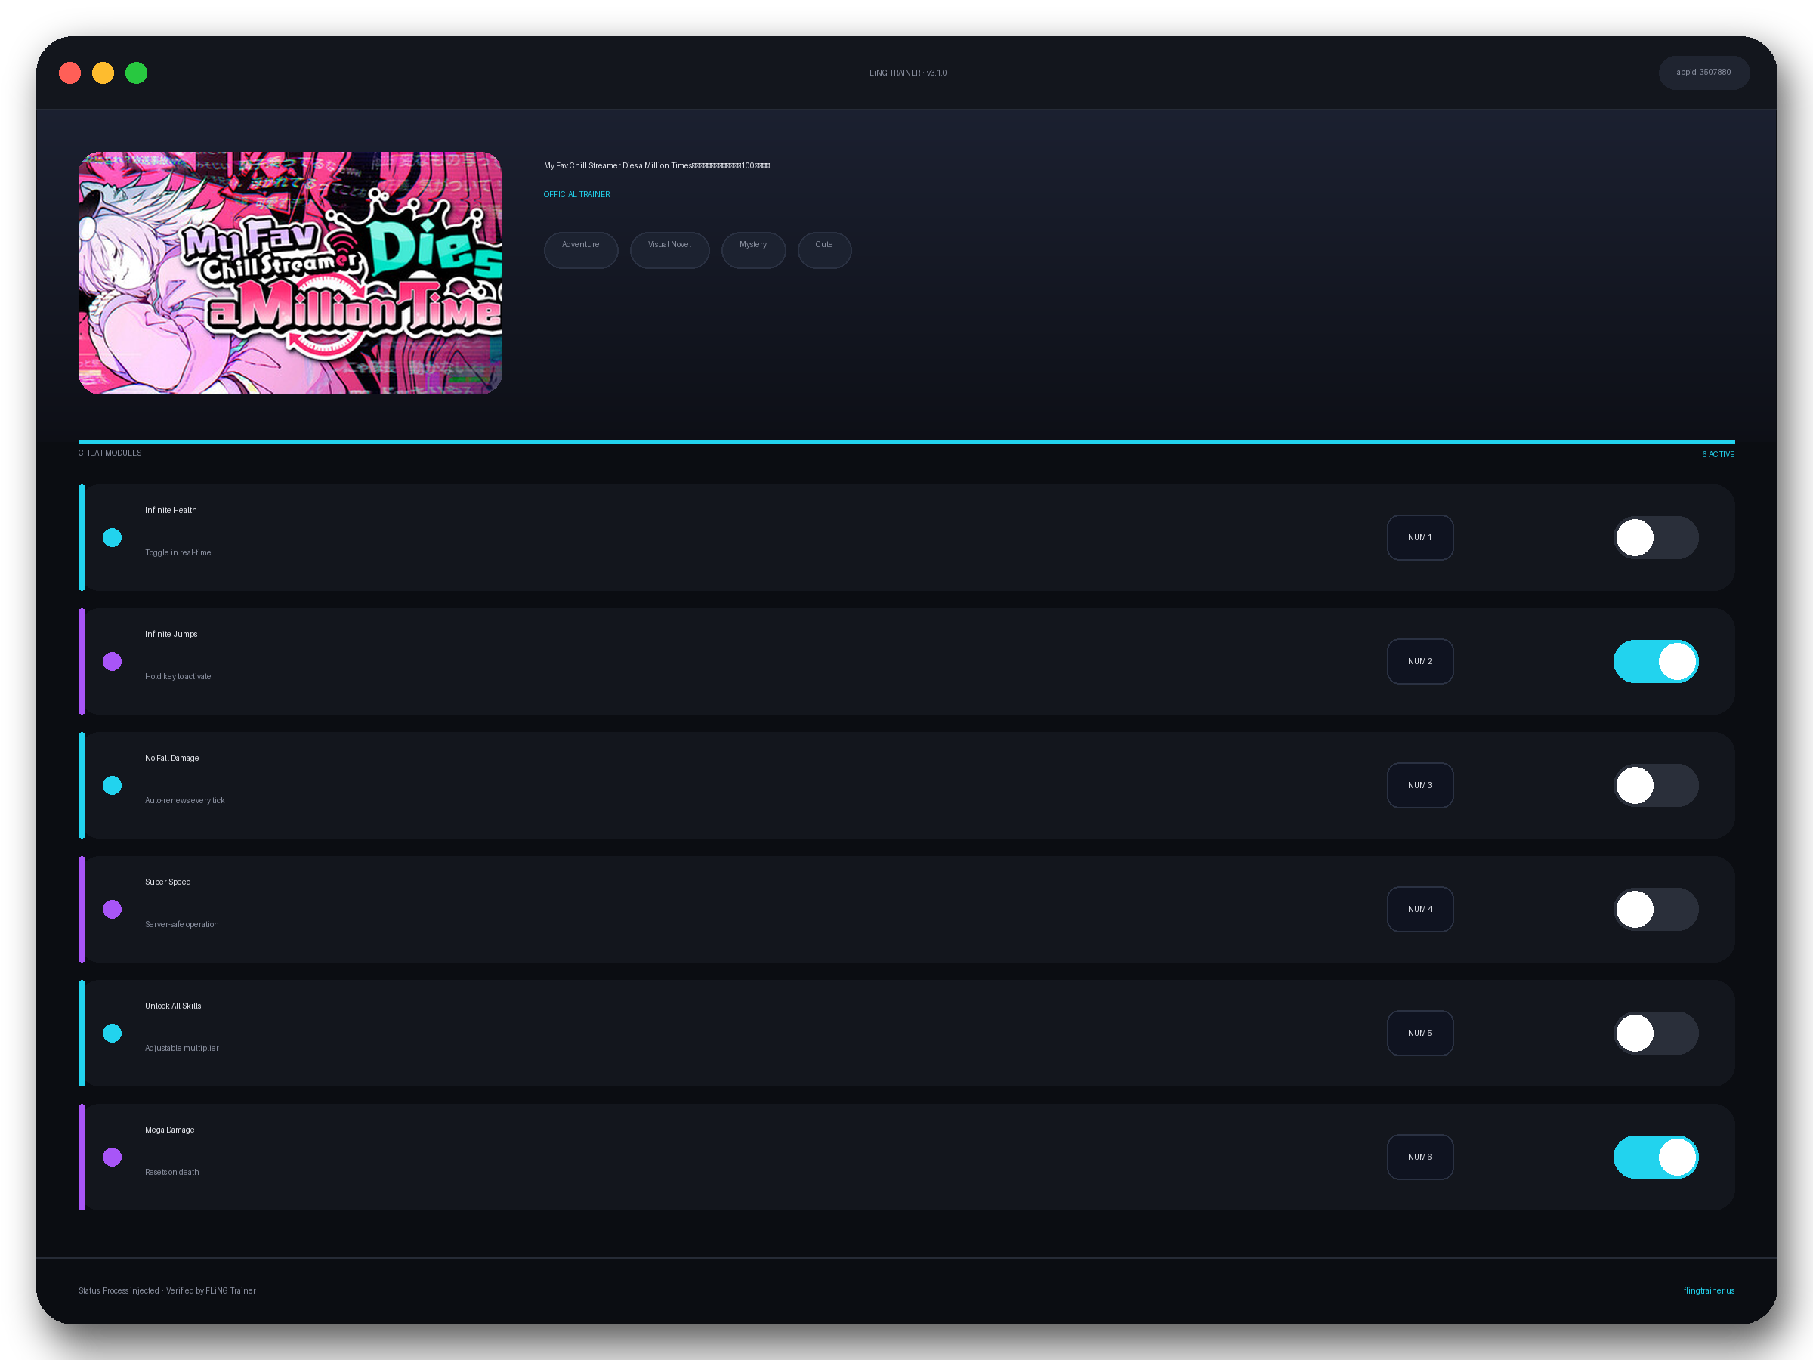Image resolution: width=1813 pixels, height=1360 pixels.
Task: Click the purple dot beside Infinite Jumps
Action: coord(113,662)
